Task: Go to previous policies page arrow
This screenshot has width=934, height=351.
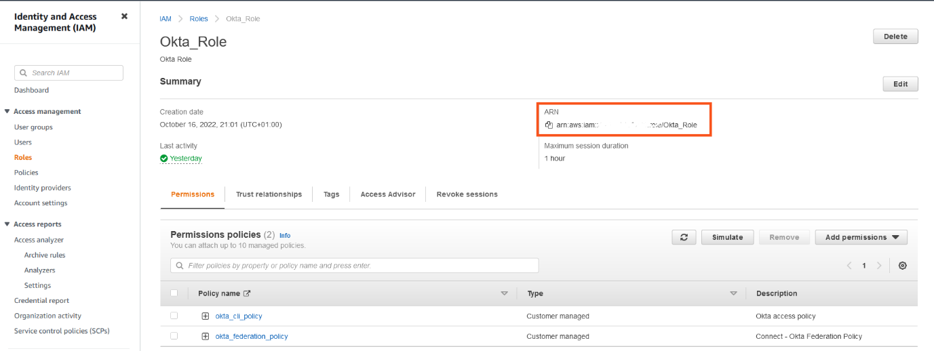Action: (849, 266)
